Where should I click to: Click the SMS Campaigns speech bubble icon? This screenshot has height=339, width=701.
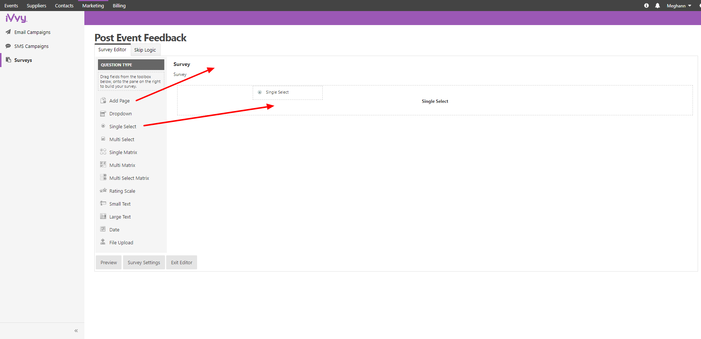click(x=8, y=46)
